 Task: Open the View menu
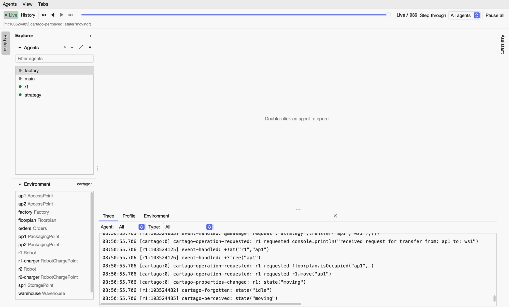[x=27, y=4]
